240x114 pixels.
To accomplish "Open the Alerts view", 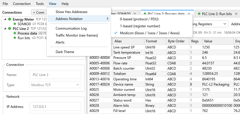I will click(79, 42).
